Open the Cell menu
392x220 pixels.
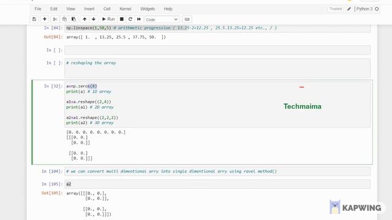[x=107, y=9]
